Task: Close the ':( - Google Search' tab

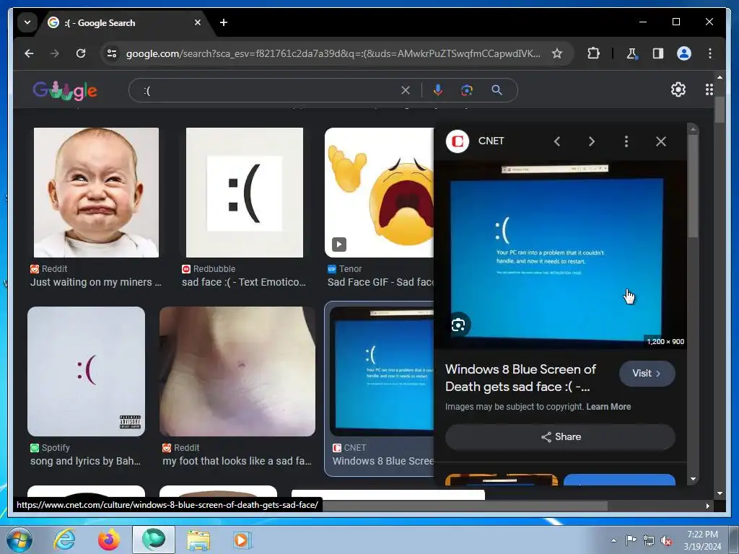Action: (198, 22)
